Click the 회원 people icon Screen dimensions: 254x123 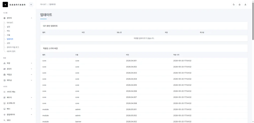tap(5, 63)
